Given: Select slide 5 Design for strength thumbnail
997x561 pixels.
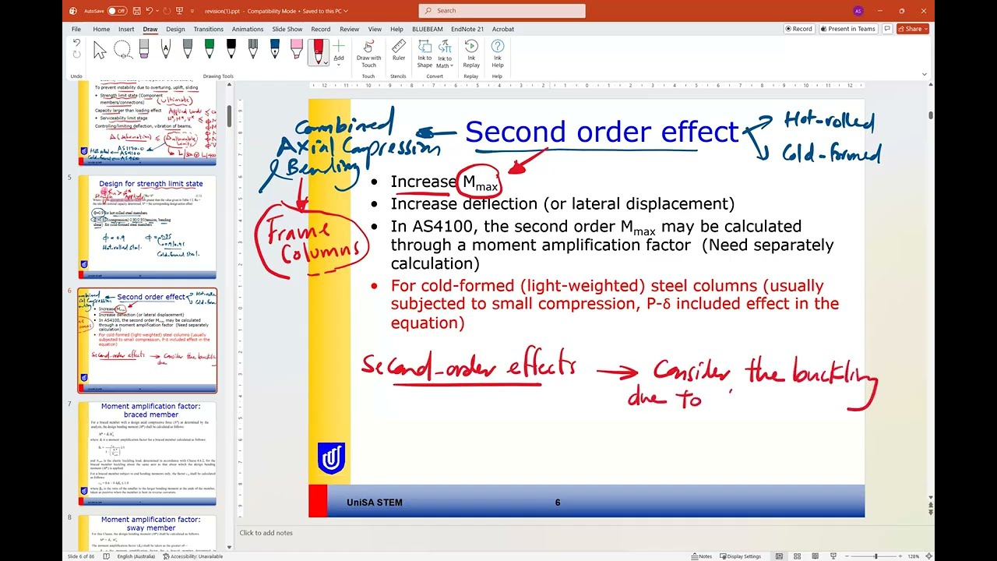Looking at the screenshot, I should click(147, 228).
